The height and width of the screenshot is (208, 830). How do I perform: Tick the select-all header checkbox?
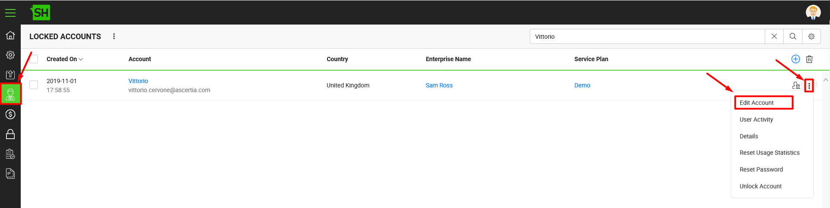(34, 59)
